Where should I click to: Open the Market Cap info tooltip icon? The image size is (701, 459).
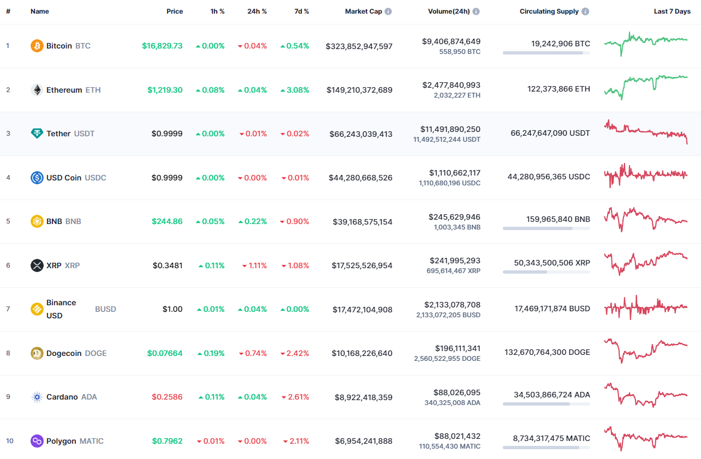point(388,11)
